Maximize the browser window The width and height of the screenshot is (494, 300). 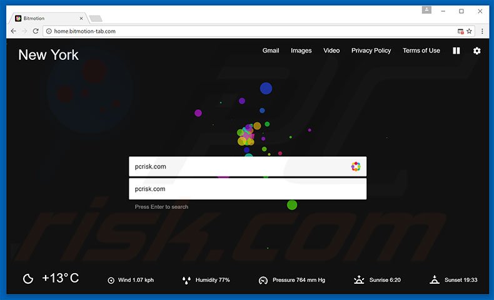(x=461, y=11)
